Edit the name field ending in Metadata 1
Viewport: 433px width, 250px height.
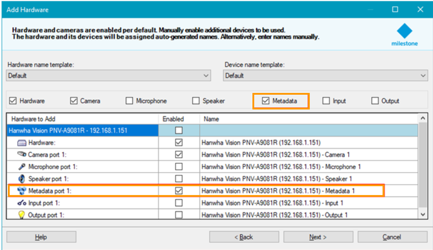[x=309, y=191]
